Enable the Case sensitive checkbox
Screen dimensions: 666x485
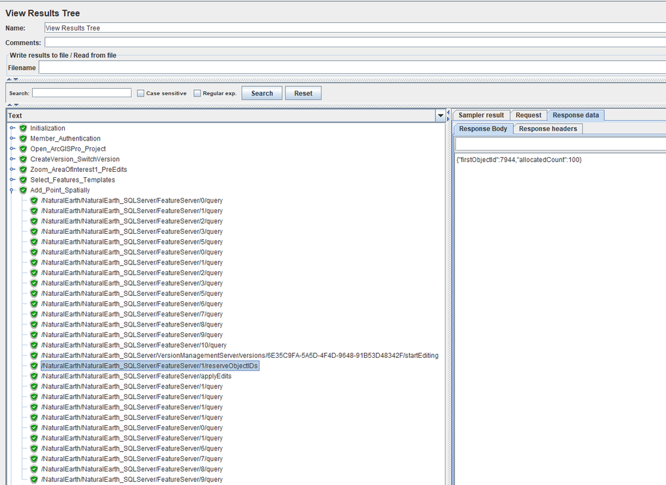141,93
